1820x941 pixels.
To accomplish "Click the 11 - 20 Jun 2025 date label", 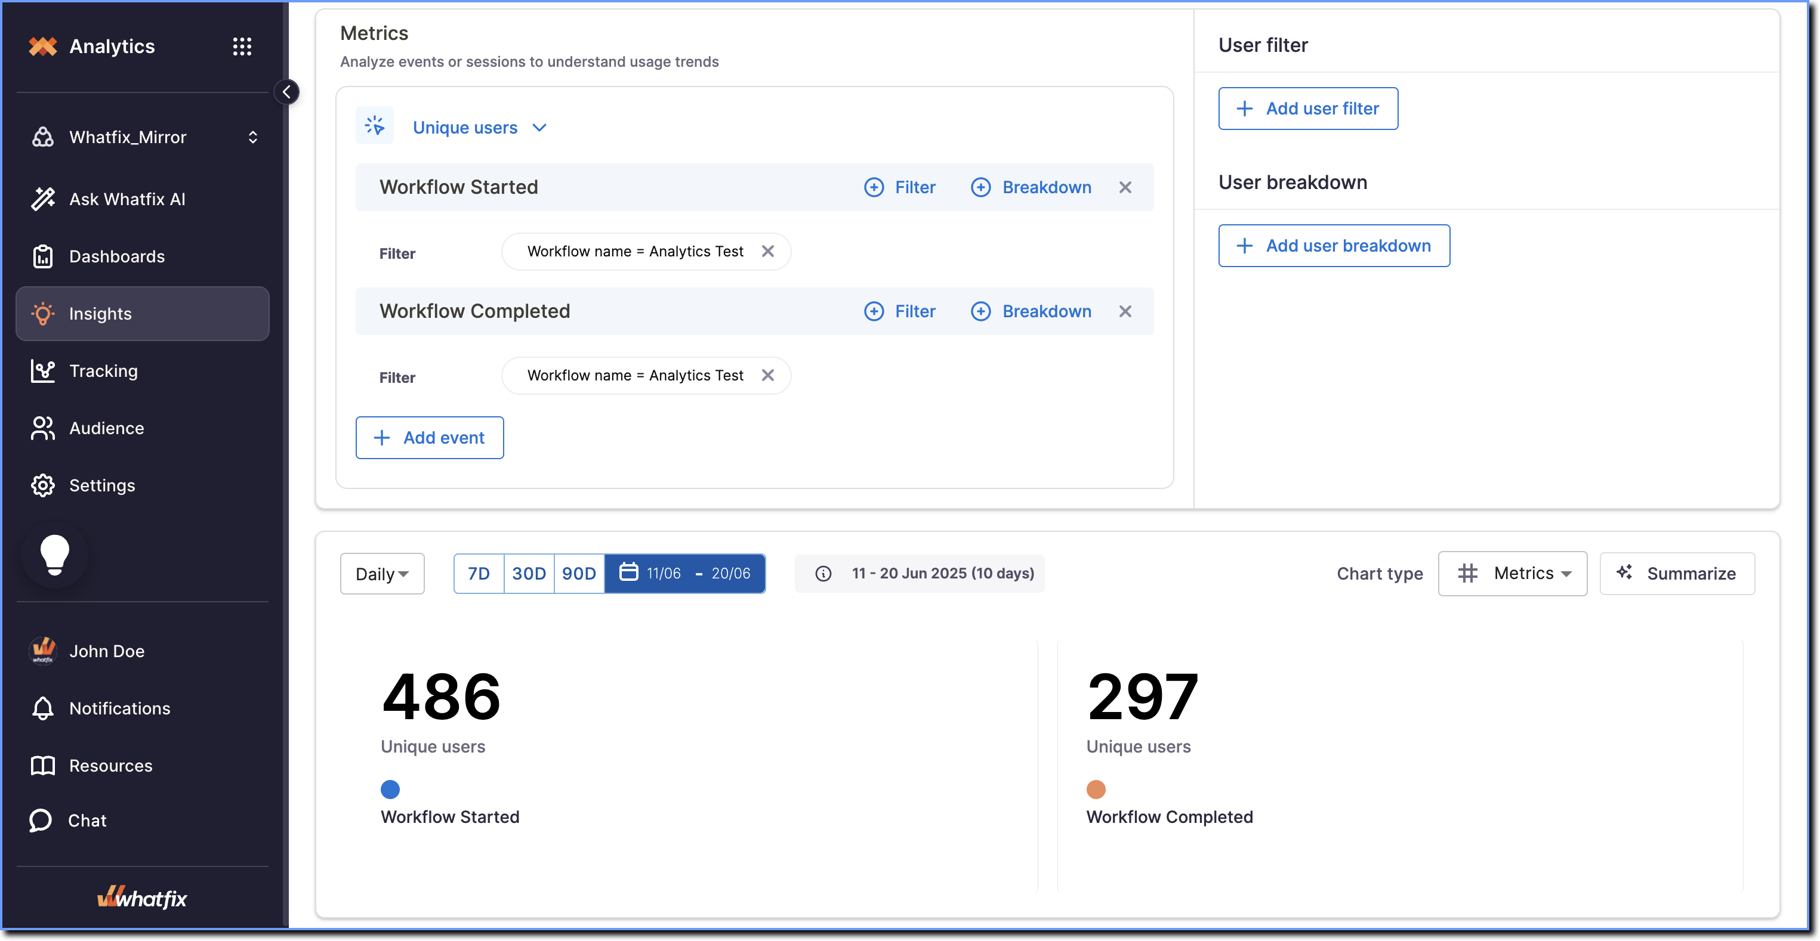I will (x=942, y=573).
